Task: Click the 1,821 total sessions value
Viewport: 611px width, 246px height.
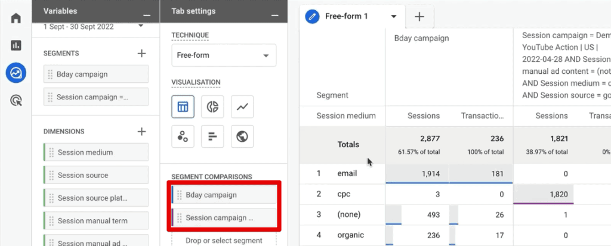Action: 558,139
